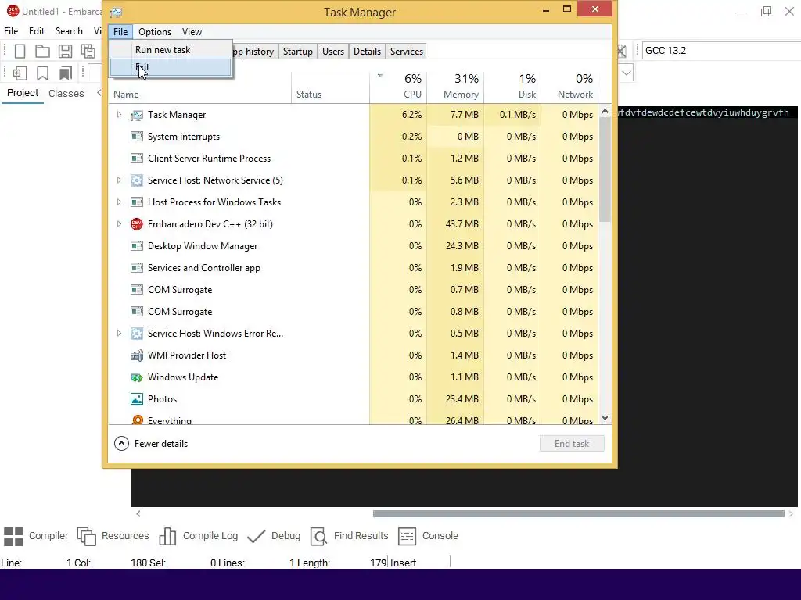Expand Host Process for Windows Tasks row
Viewport: 801px width, 600px height.
[119, 202]
